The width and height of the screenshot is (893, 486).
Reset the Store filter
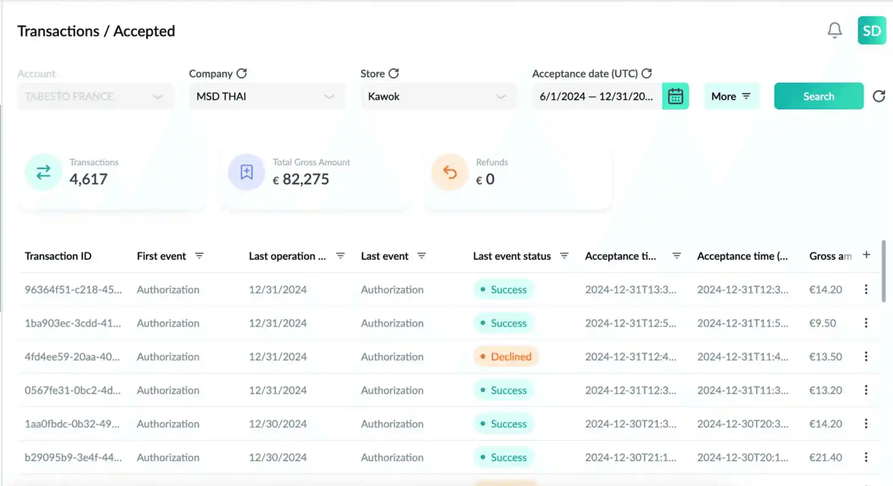tap(394, 74)
